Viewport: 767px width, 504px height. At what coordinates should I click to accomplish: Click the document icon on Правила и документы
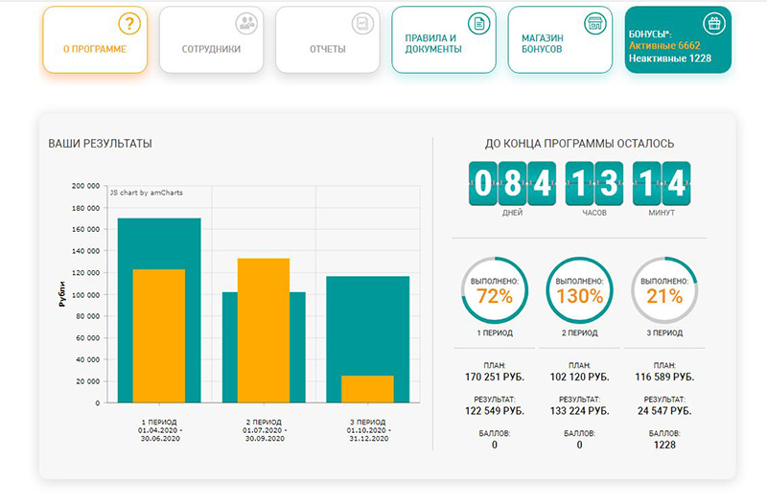477,23
